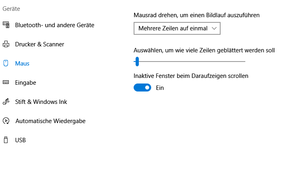Select the USB settings entry
Screen dimensions: 290x177
click(20, 140)
